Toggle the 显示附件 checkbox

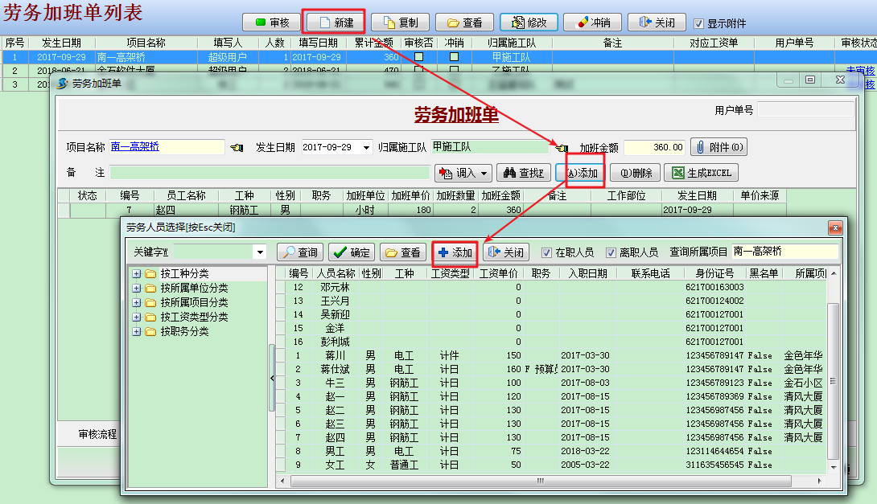point(698,23)
